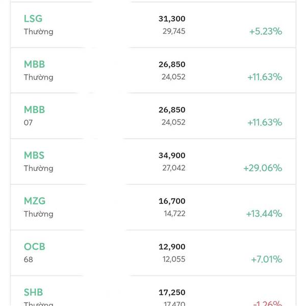306x306 pixels.
Task: Open the SHB stock ticker
Action: 33,292
